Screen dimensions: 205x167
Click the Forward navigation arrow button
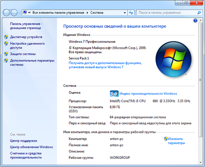14,13
